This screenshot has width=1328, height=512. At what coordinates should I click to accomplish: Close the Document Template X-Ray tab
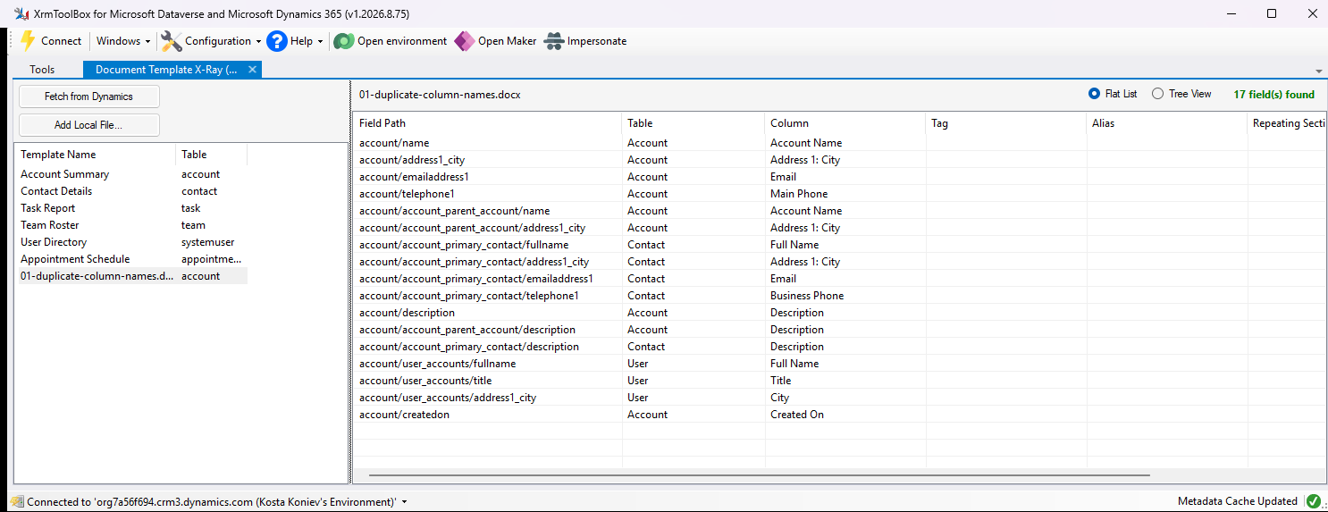pos(252,69)
